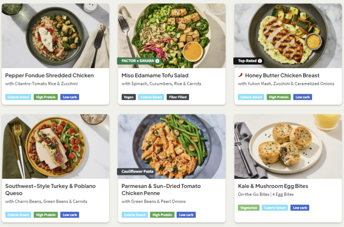Image resolution: width=344 pixels, height=227 pixels.
Task: Click the Fiber Filled tag
Action: (x=178, y=97)
